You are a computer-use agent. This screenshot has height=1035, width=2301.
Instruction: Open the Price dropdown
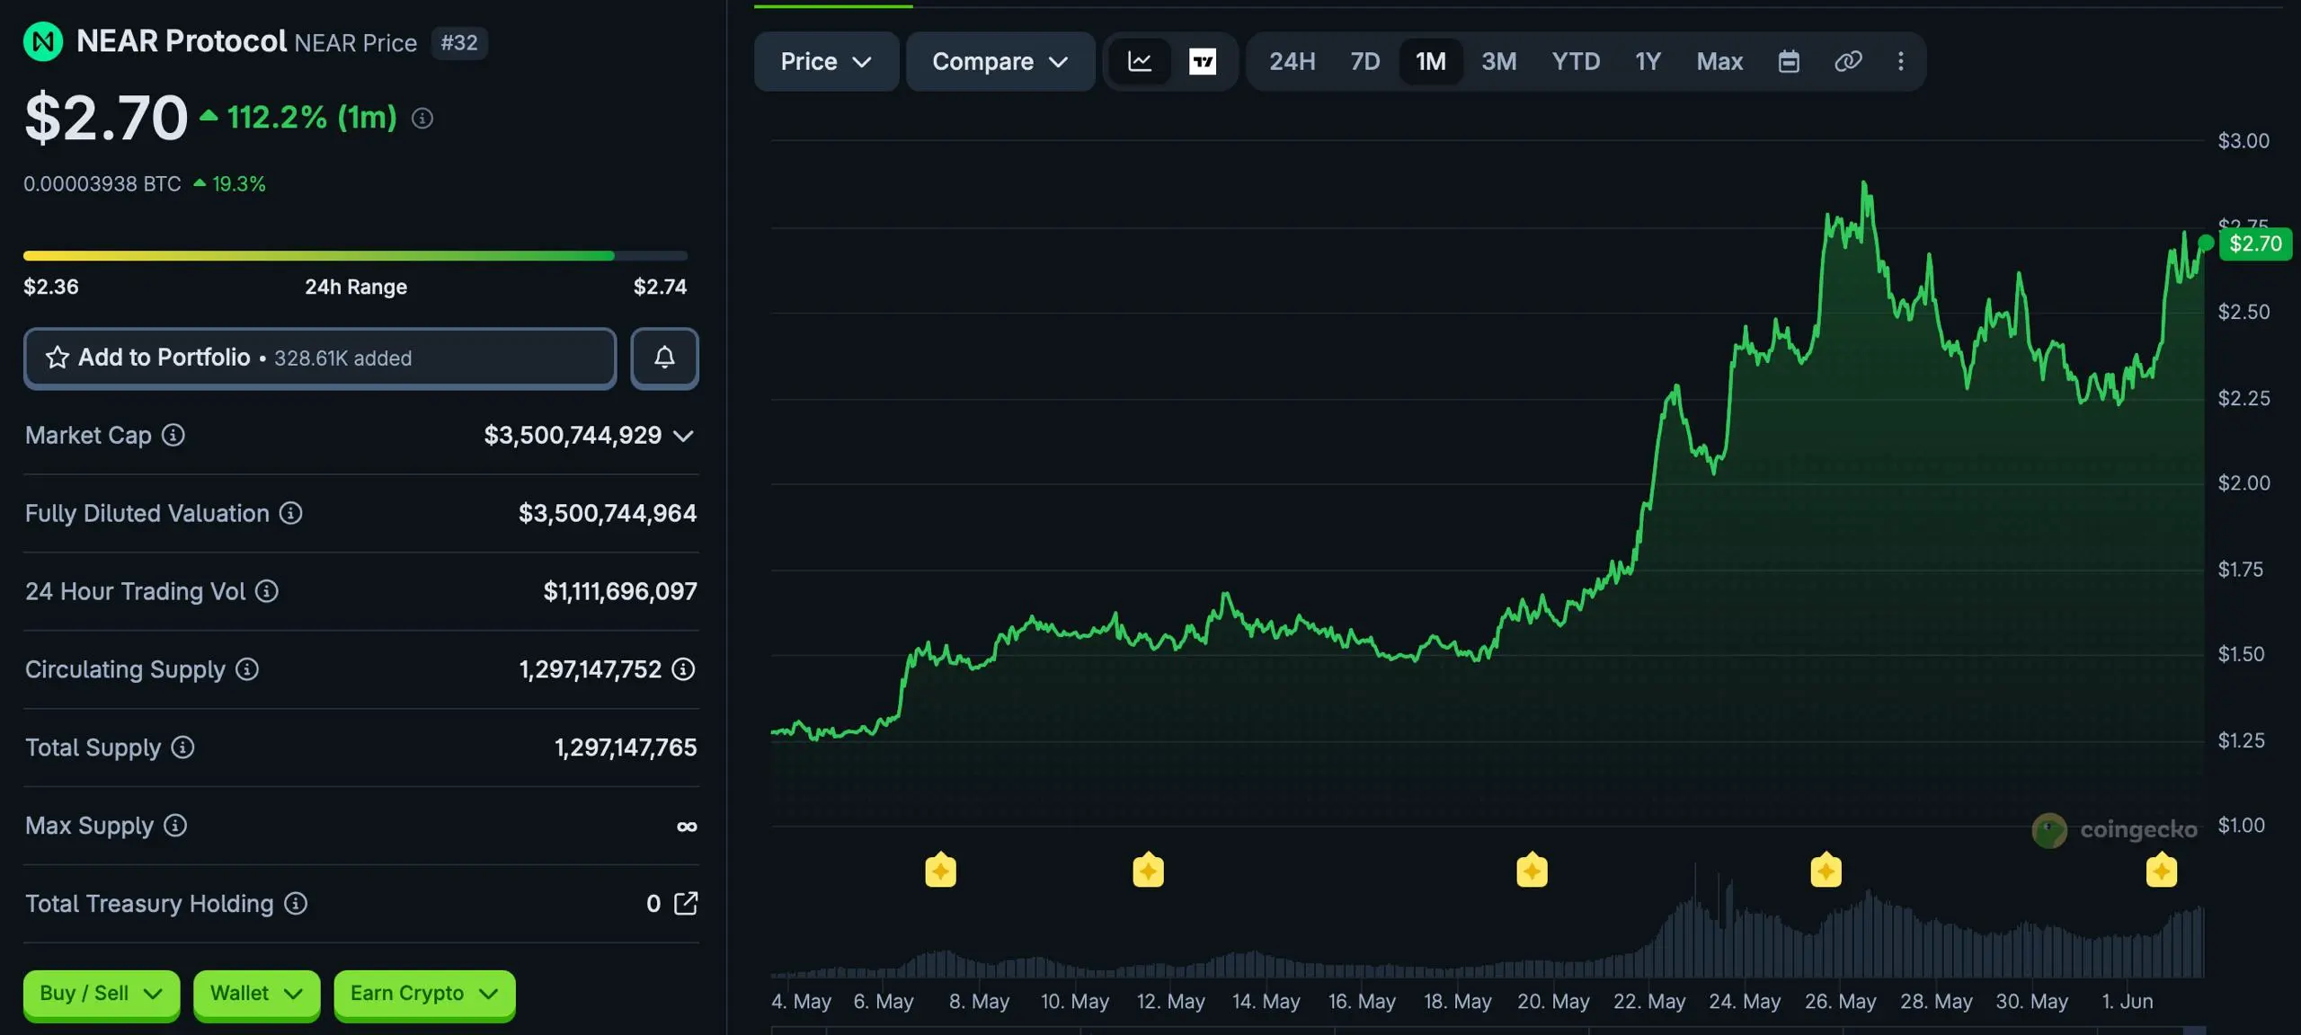pyautogui.click(x=826, y=61)
